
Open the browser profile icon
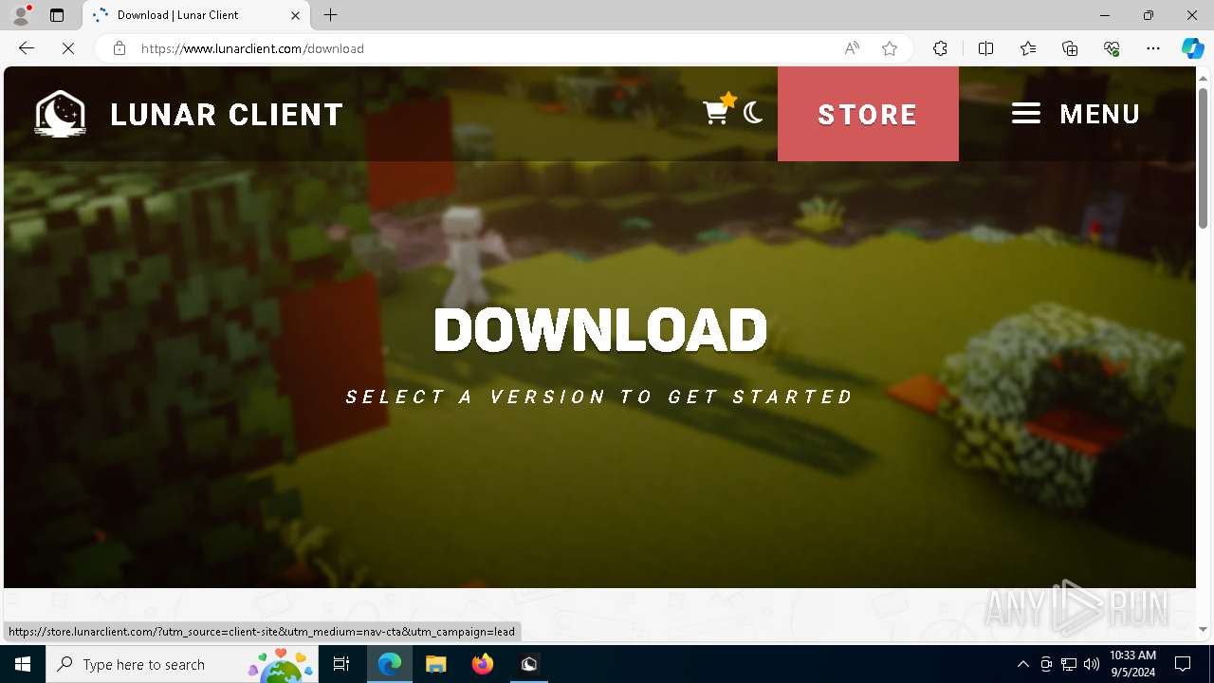click(x=21, y=15)
